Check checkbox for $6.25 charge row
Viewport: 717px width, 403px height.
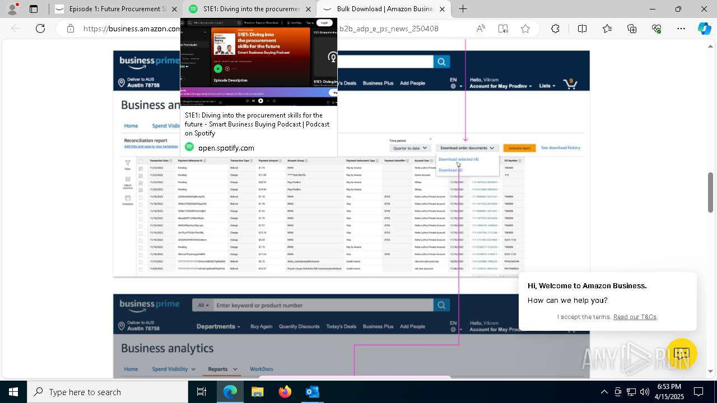click(x=141, y=240)
